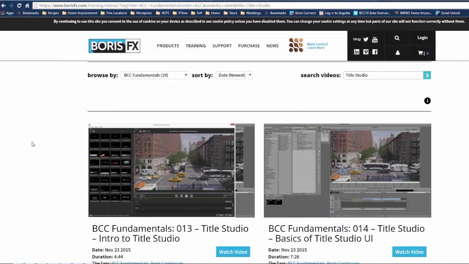469x264 pixels.
Task: Open the Weddings bookmark folder
Action: point(251,13)
